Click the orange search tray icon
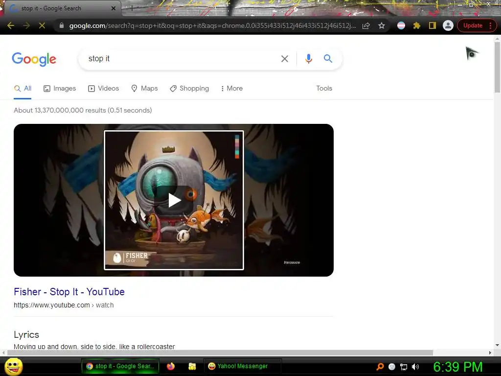This screenshot has height=376, width=501. (x=380, y=367)
